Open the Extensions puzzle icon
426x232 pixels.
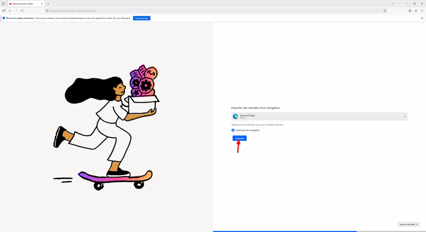[416, 10]
